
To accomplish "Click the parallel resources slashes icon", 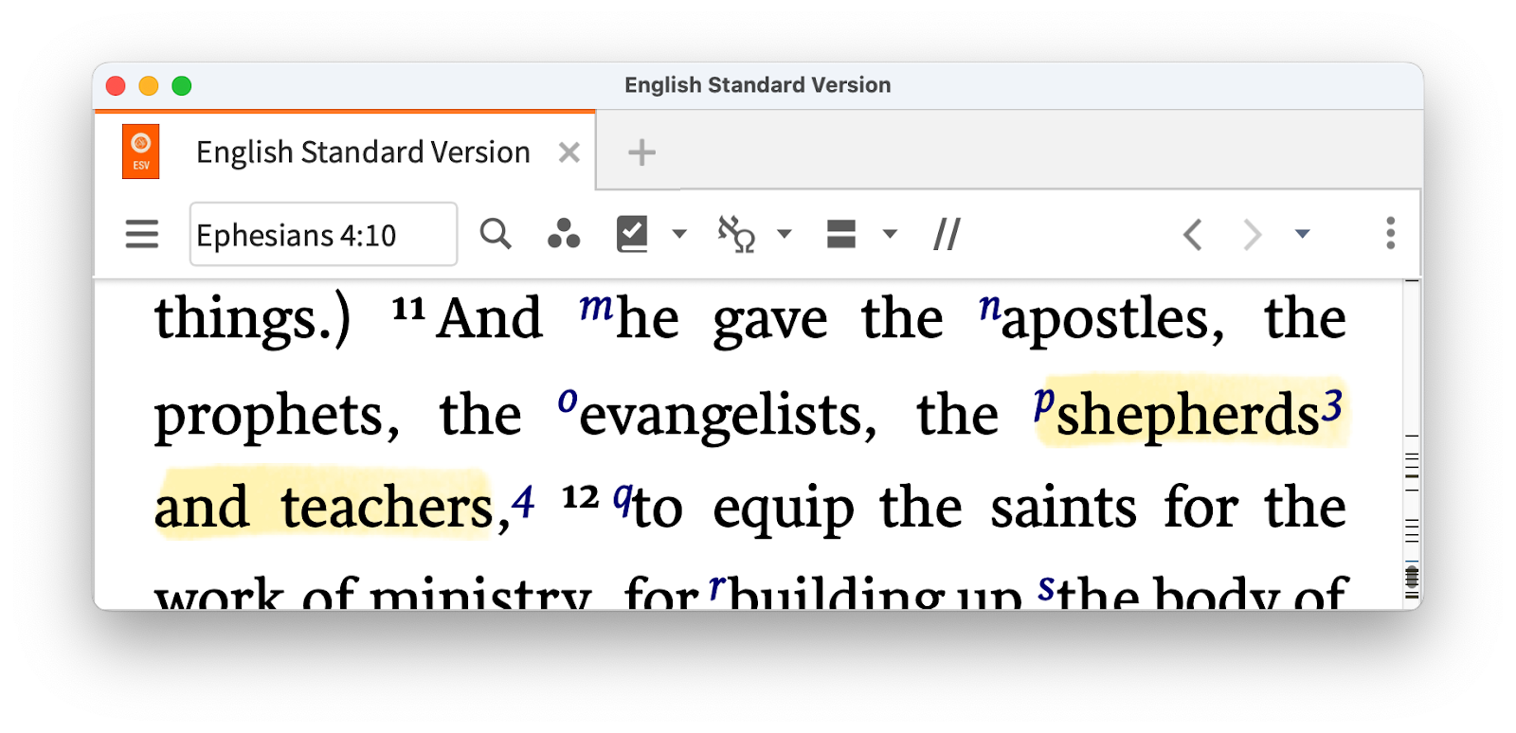I will [x=947, y=234].
